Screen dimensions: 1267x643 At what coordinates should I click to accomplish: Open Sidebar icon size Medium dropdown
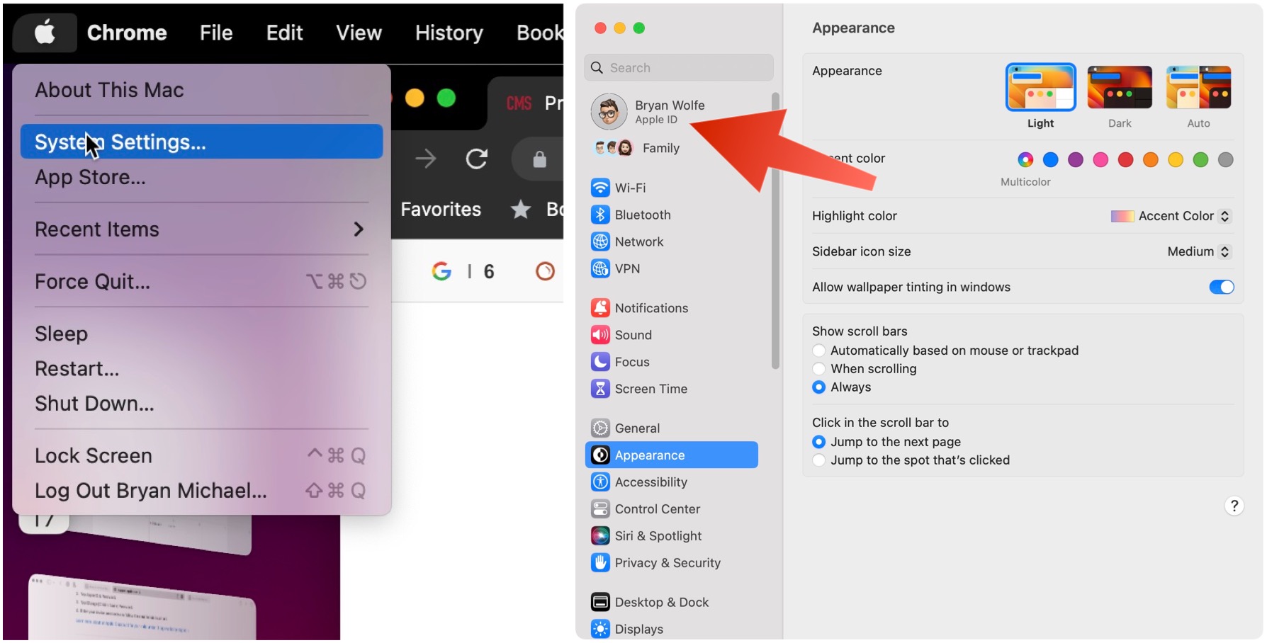[1199, 251]
